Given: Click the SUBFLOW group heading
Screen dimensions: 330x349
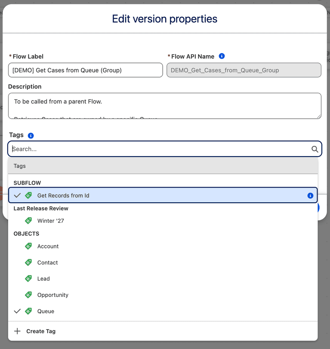Looking at the screenshot, I should click(x=27, y=183).
